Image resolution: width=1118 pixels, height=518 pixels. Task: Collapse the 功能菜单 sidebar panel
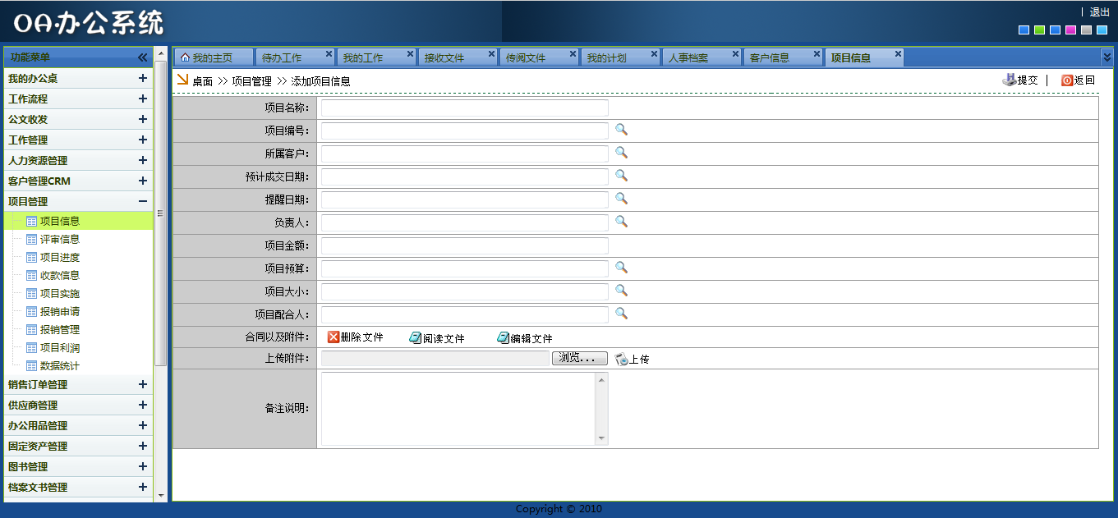pos(142,57)
